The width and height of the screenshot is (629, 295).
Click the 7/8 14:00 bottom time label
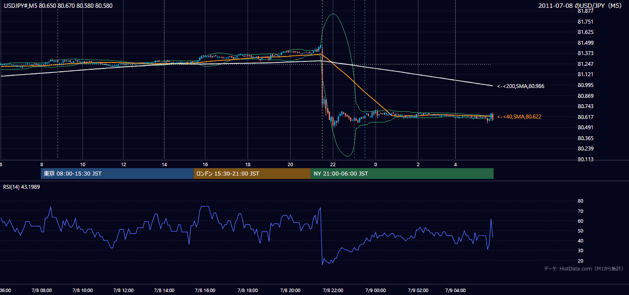pos(165,291)
